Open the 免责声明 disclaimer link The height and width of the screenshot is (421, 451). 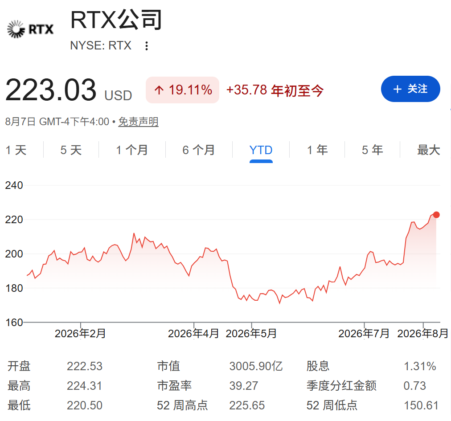[x=138, y=122]
